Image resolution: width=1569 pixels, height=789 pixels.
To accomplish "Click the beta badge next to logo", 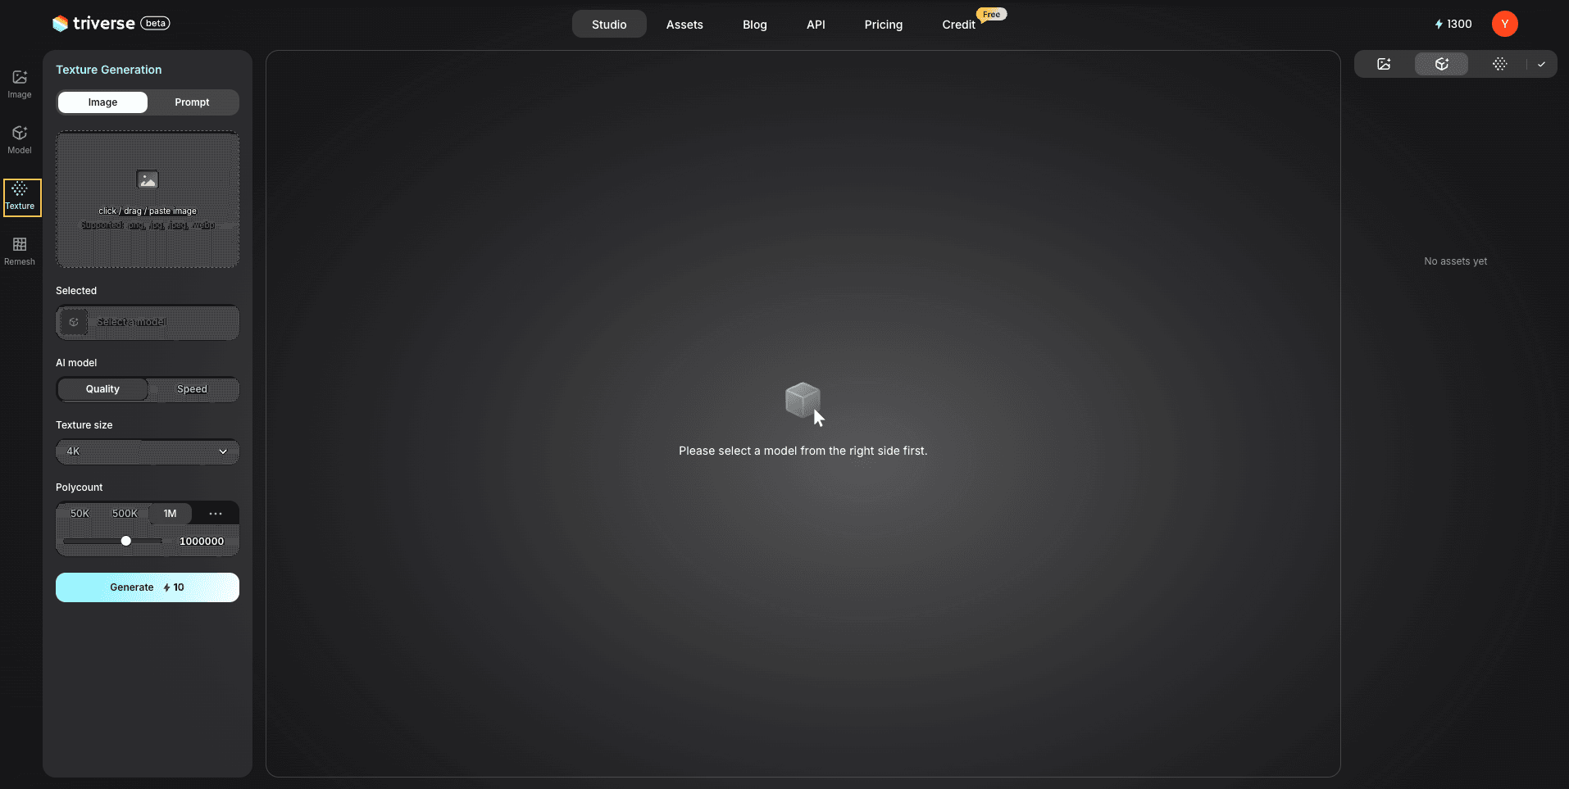I will tap(156, 23).
